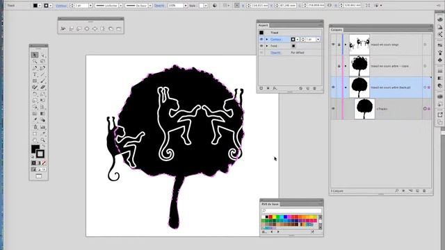Expand Fond row in Aspect panel

click(x=267, y=46)
